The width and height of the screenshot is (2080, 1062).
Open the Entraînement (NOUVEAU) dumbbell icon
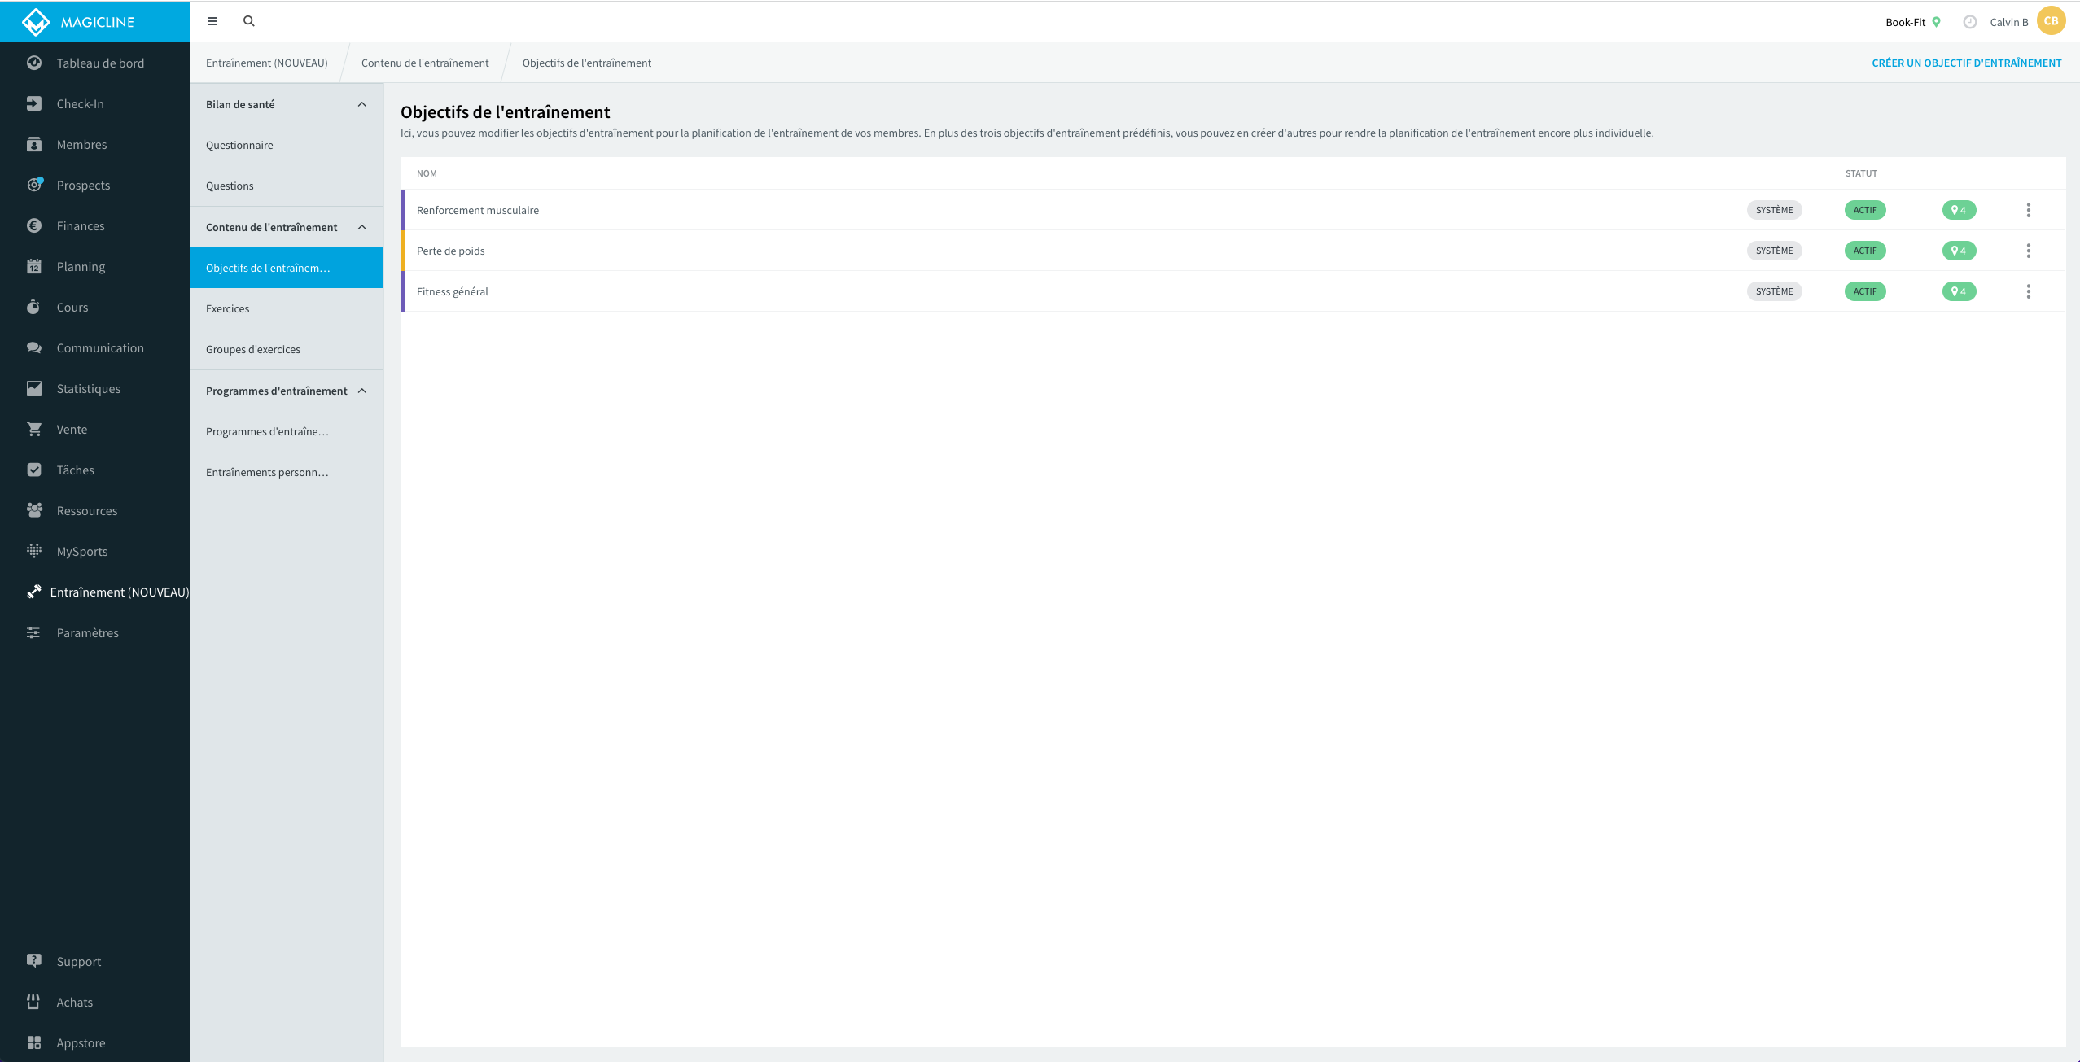click(34, 592)
